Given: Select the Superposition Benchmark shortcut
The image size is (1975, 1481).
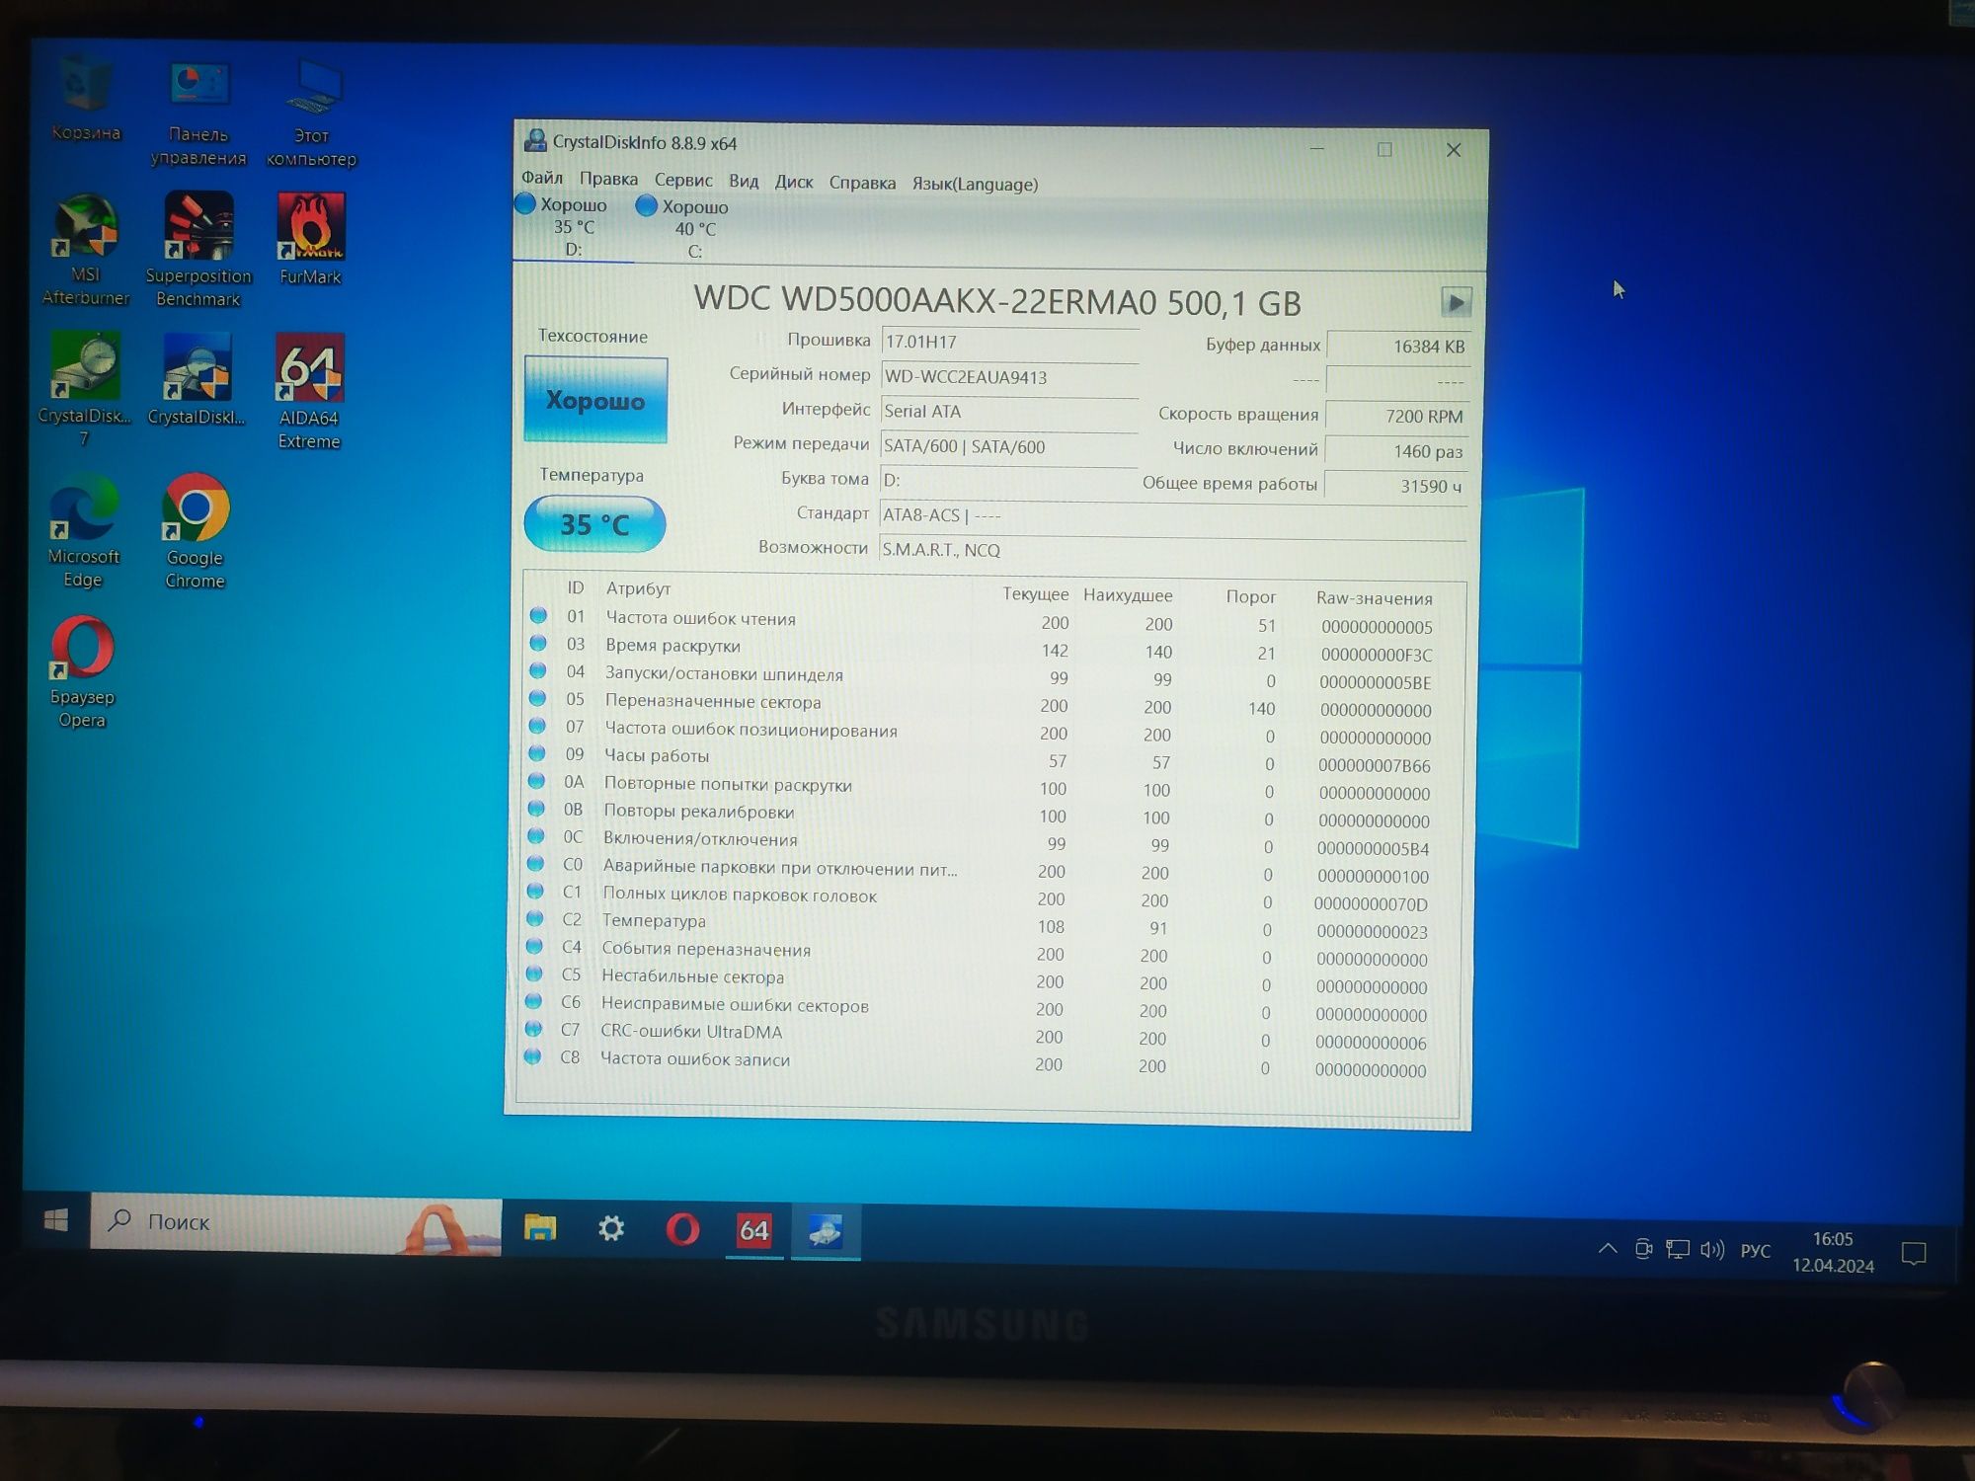Looking at the screenshot, I should coord(198,249).
